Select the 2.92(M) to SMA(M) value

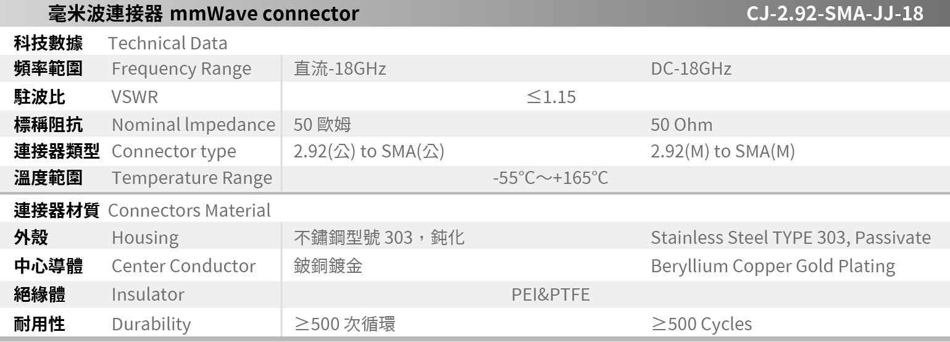(722, 151)
